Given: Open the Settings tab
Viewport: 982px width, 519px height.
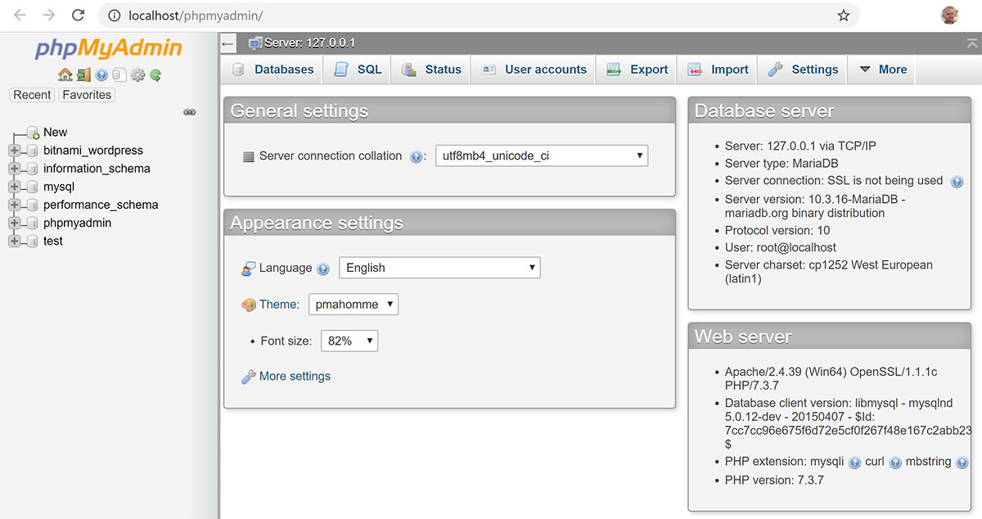Looking at the screenshot, I should point(803,70).
